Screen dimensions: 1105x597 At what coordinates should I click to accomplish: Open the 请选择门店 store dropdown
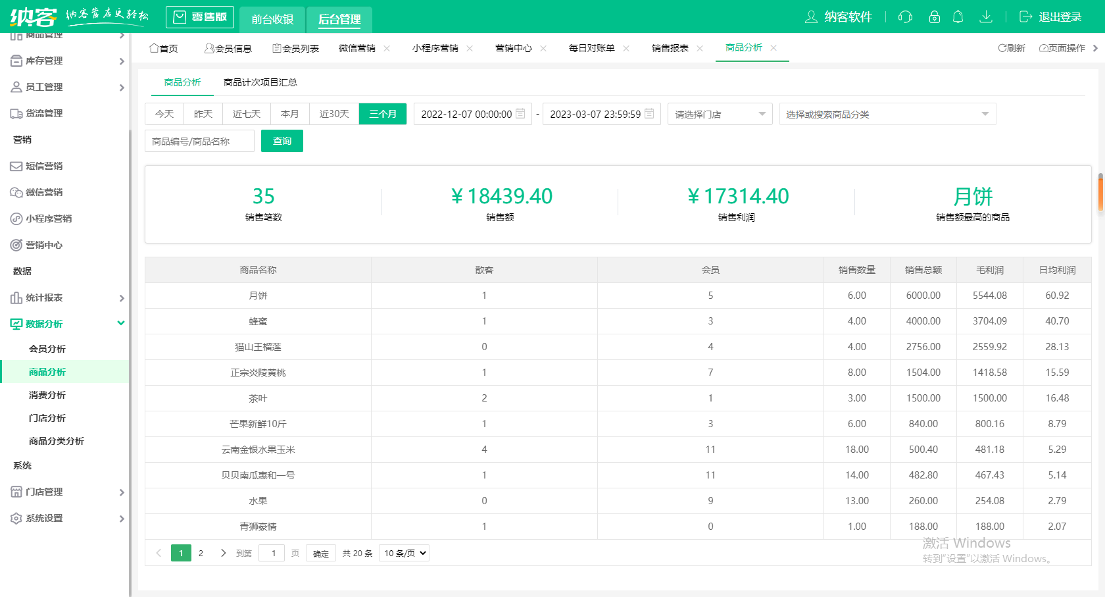click(x=720, y=114)
